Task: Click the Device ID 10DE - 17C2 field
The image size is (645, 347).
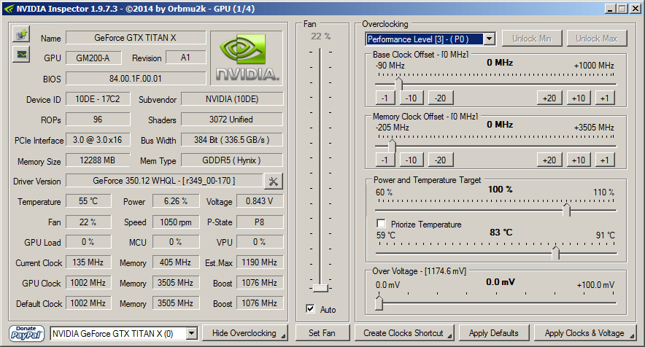Action: coord(98,99)
